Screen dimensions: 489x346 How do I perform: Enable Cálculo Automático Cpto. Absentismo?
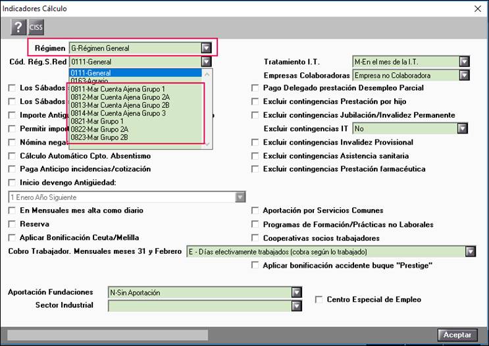click(12, 156)
